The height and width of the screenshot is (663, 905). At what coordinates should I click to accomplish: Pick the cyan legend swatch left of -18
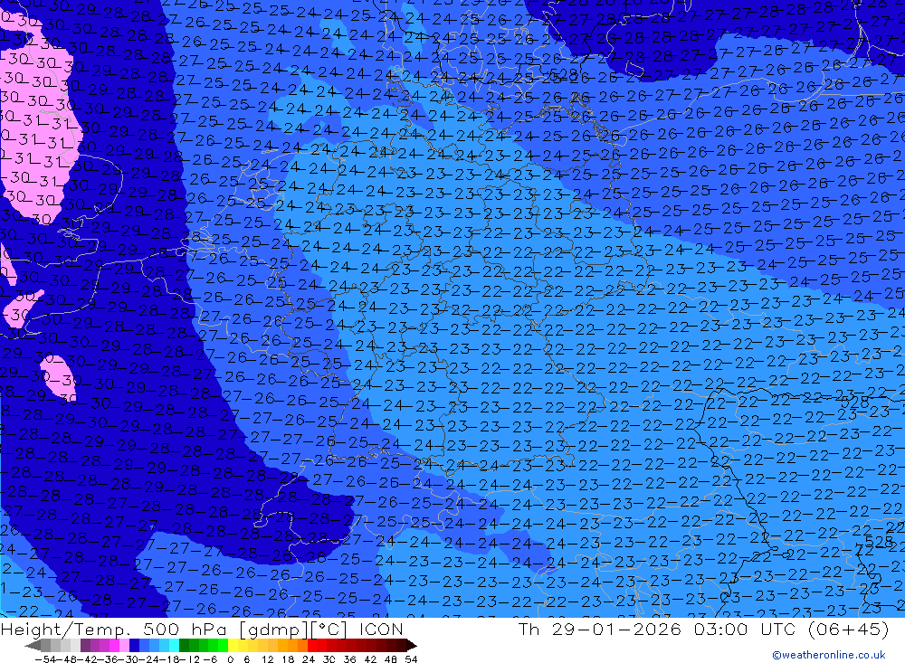[174, 645]
